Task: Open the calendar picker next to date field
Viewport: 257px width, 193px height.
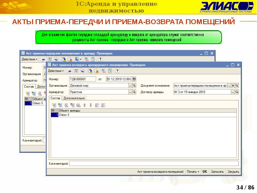Action: [134, 79]
